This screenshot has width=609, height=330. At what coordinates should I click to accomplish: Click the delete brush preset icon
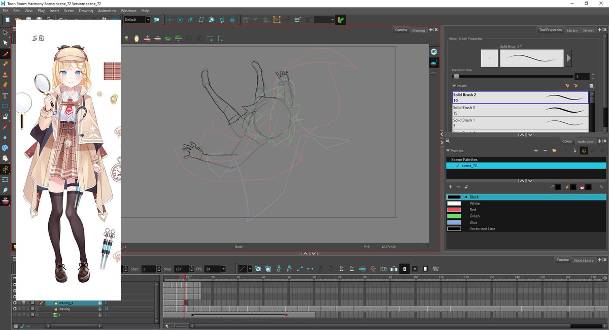[x=576, y=86]
